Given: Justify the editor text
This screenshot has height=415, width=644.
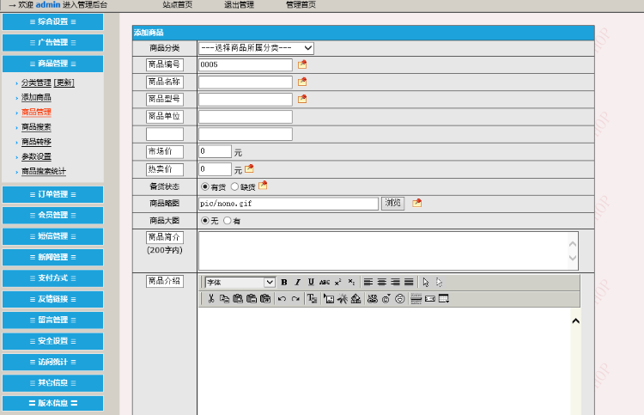Looking at the screenshot, I should (409, 283).
